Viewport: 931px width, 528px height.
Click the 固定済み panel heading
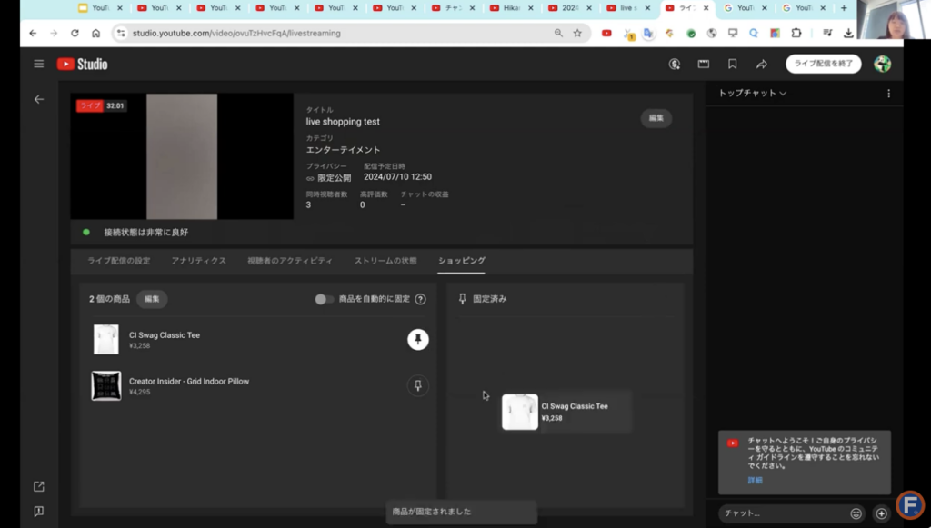(489, 299)
